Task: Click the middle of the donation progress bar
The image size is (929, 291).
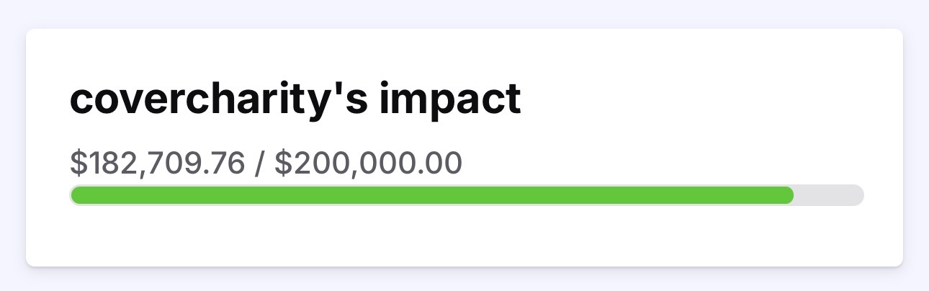Action: coord(467,195)
